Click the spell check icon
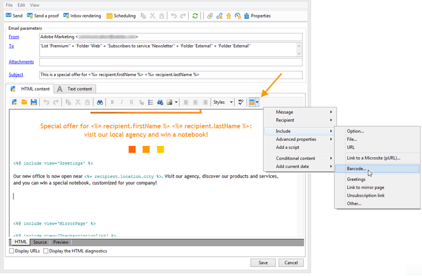This screenshot has width=422, height=276. (240, 103)
